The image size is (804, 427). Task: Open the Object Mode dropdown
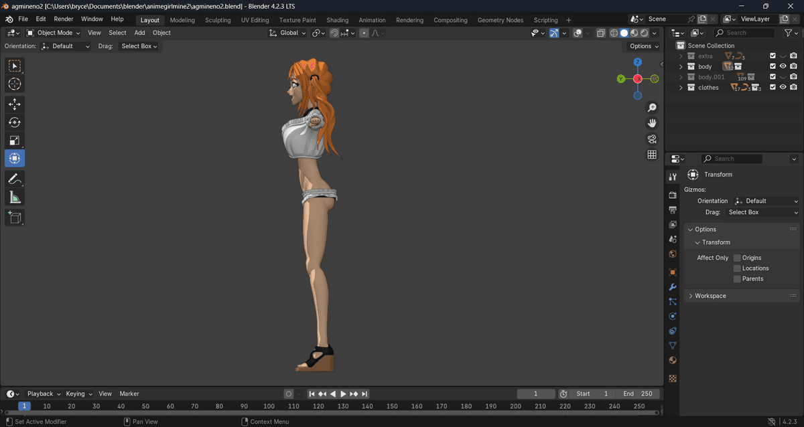click(53, 33)
